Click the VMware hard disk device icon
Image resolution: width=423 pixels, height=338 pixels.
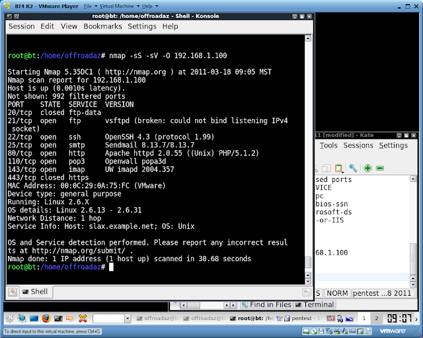306,331
